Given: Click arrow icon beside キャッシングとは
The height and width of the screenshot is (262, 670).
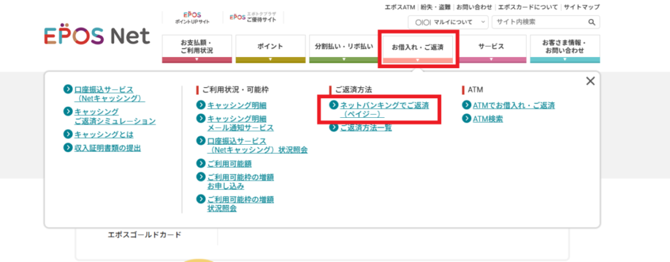Looking at the screenshot, I should click(x=67, y=134).
